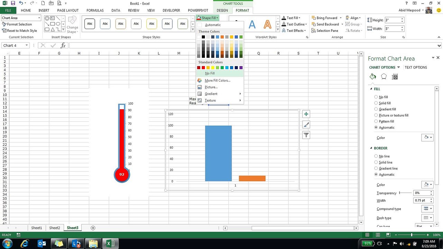The height and width of the screenshot is (249, 443).
Task: Select the Effects pentagon icon in pane
Action: point(384,77)
